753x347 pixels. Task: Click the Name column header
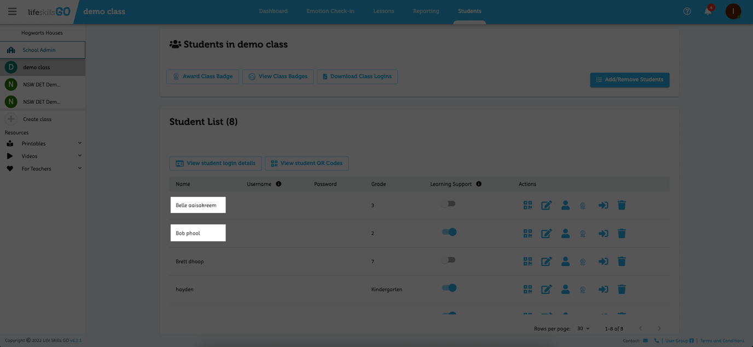tap(183, 184)
